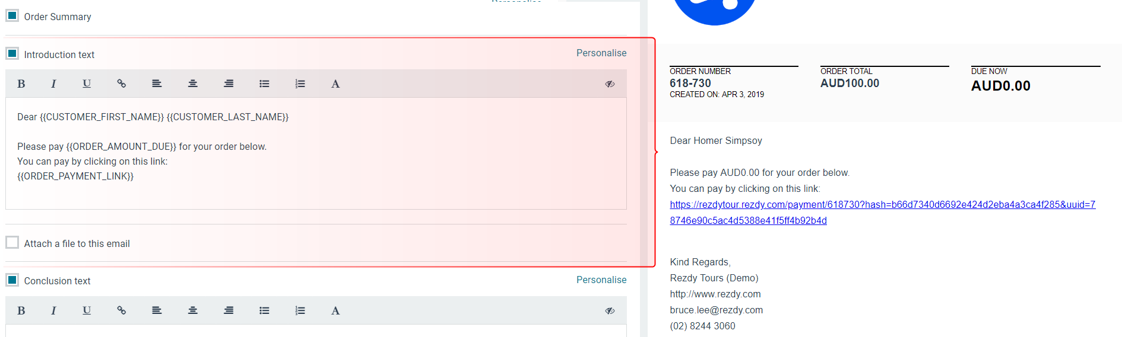Insert link from the Introduction text toolbar

[122, 84]
